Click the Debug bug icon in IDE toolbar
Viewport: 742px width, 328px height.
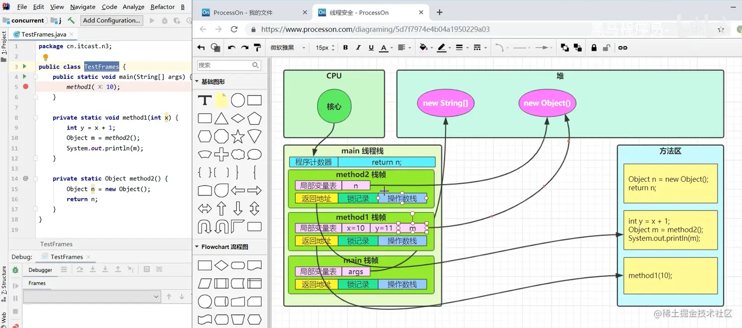tap(164, 21)
